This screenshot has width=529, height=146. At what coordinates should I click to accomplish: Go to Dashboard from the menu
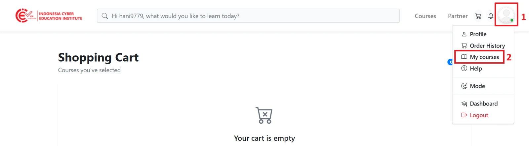pyautogui.click(x=483, y=104)
